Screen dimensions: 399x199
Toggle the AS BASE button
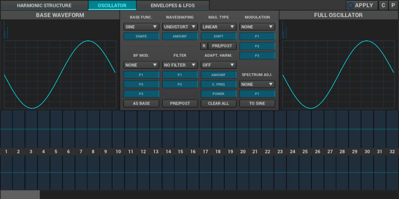point(141,103)
